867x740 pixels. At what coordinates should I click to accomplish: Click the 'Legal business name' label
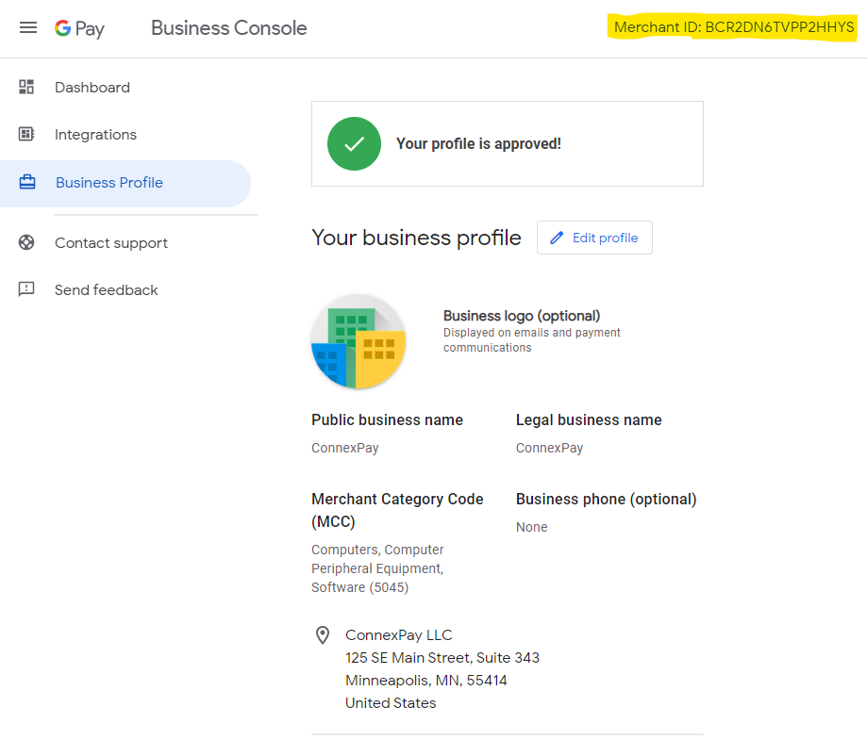[x=589, y=420]
